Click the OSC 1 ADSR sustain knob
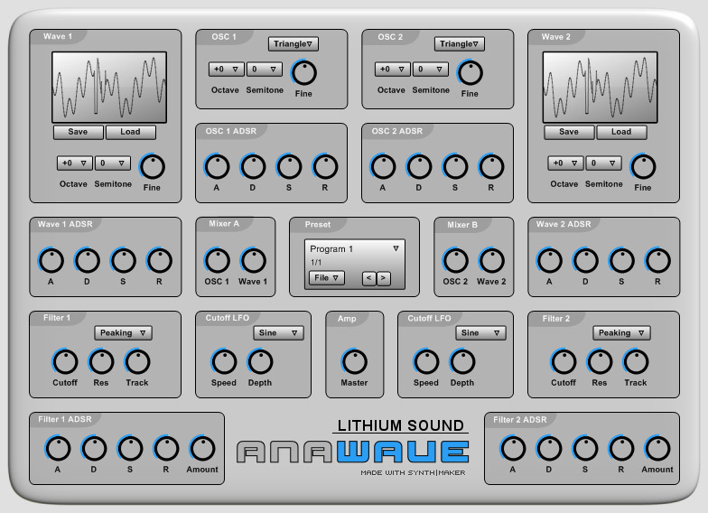This screenshot has width=708, height=513. pyautogui.click(x=289, y=167)
